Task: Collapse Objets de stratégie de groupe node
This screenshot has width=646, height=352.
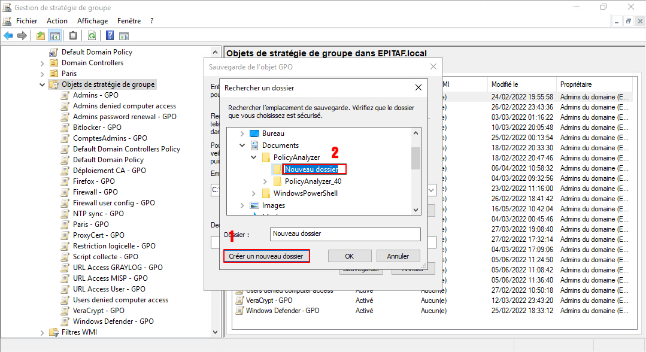Action: click(x=42, y=84)
